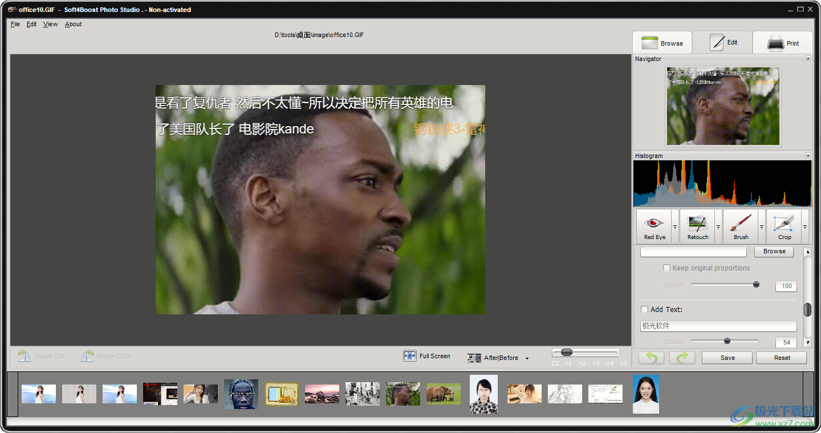Click the Undo arrow icon
Screen dimensions: 821x433
pyautogui.click(x=651, y=357)
